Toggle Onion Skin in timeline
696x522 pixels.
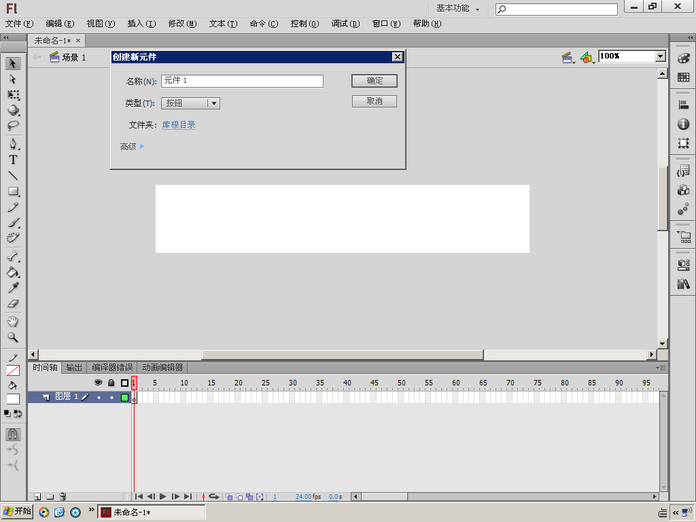pos(229,497)
